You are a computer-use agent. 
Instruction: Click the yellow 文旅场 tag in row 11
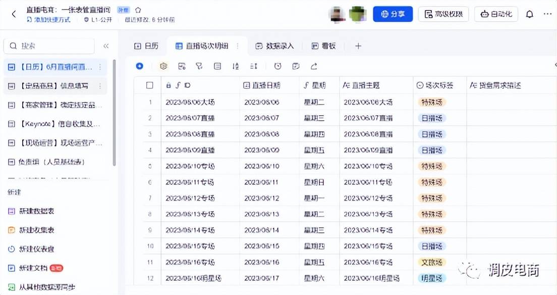(432, 262)
